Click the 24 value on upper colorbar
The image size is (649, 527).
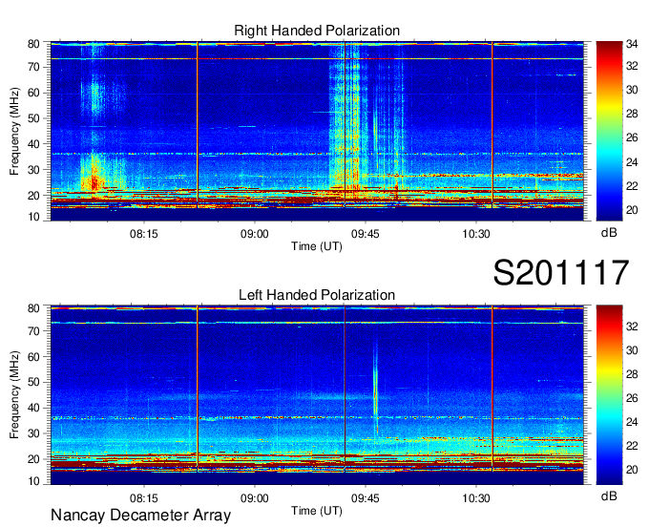[x=632, y=162]
